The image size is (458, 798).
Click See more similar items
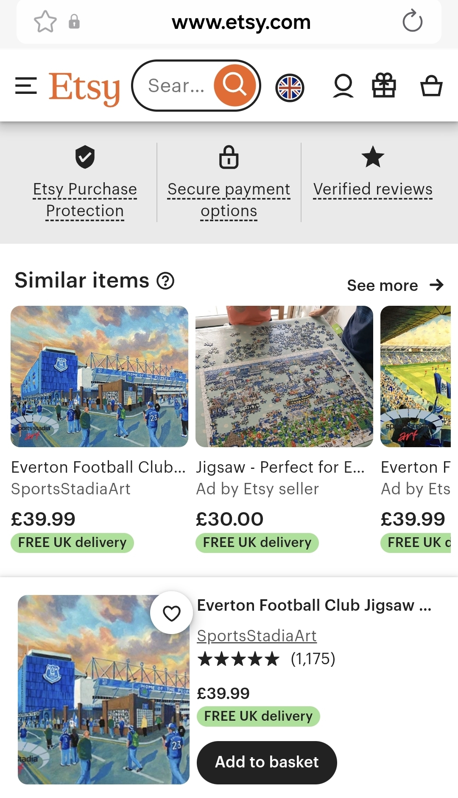395,285
